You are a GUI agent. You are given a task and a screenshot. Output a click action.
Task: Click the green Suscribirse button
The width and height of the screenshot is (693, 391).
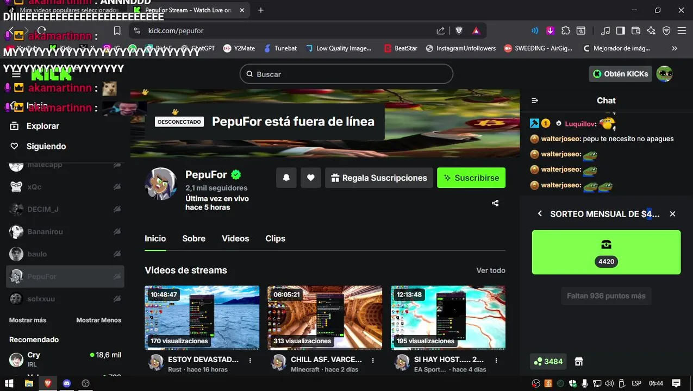(x=471, y=178)
